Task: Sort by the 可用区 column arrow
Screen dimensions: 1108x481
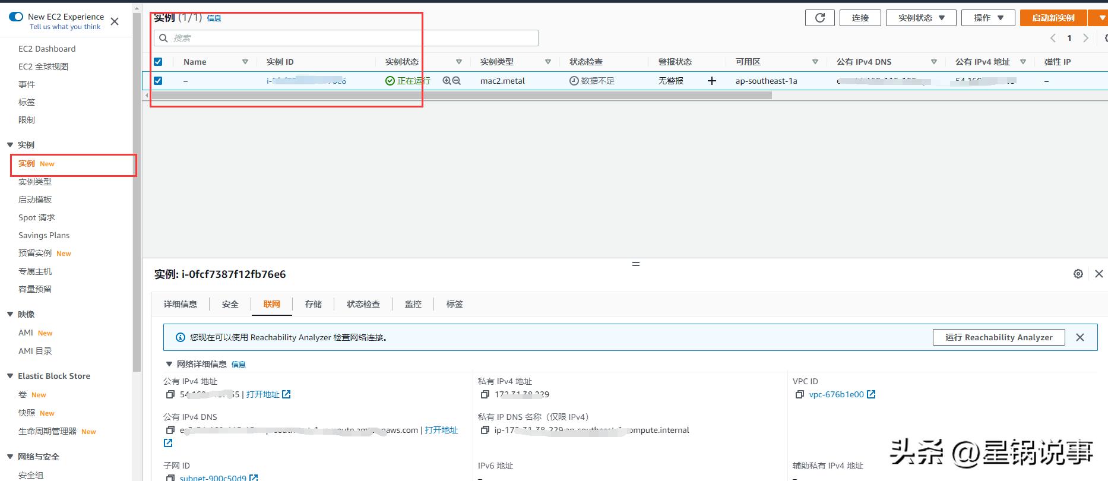Action: (815, 62)
